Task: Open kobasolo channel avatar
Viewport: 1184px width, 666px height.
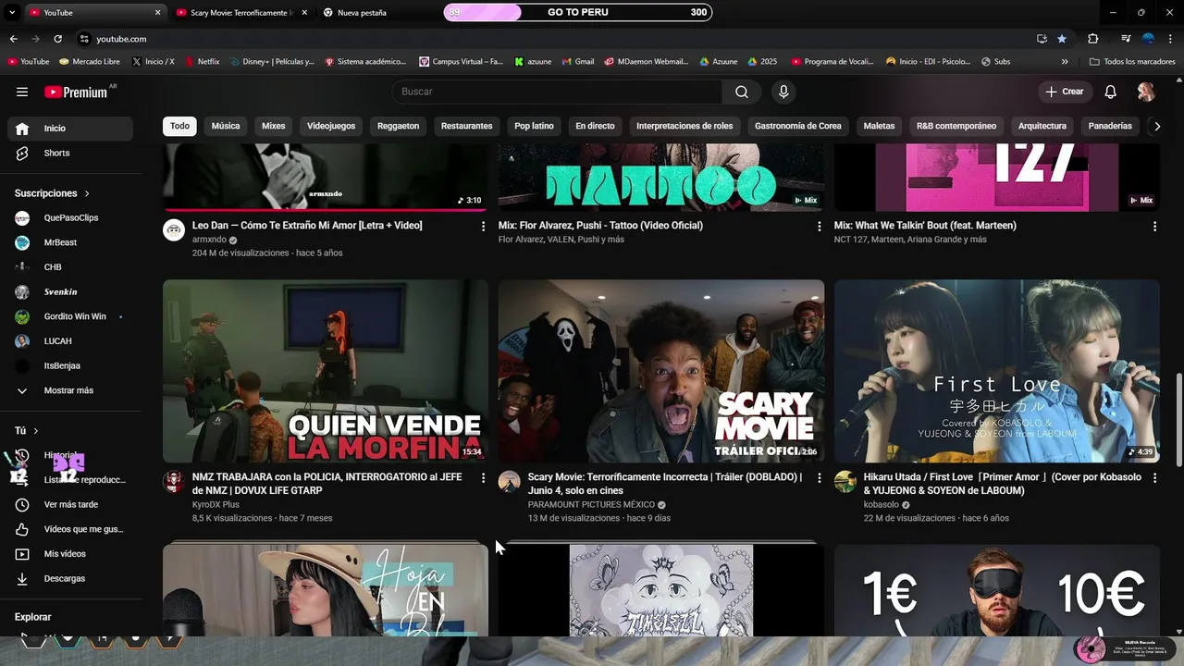Action: tap(845, 481)
